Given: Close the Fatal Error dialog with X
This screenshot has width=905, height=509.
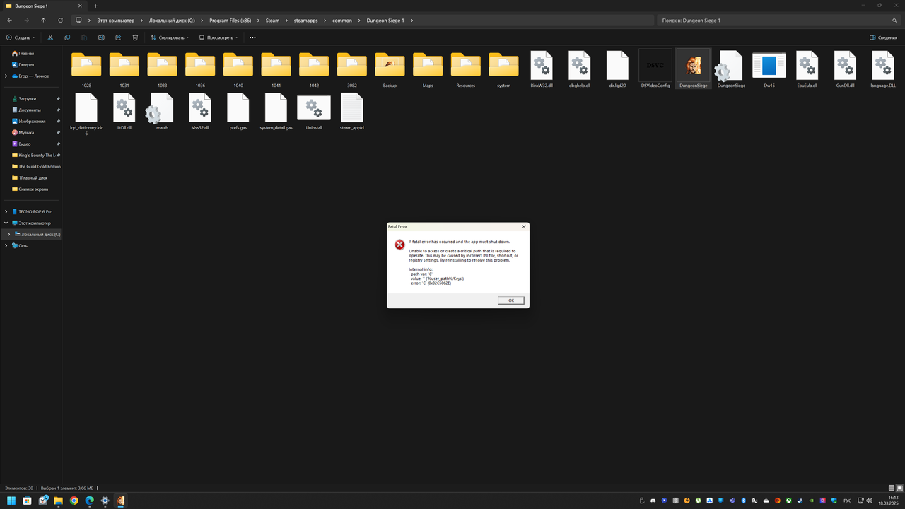Looking at the screenshot, I should pyautogui.click(x=524, y=226).
